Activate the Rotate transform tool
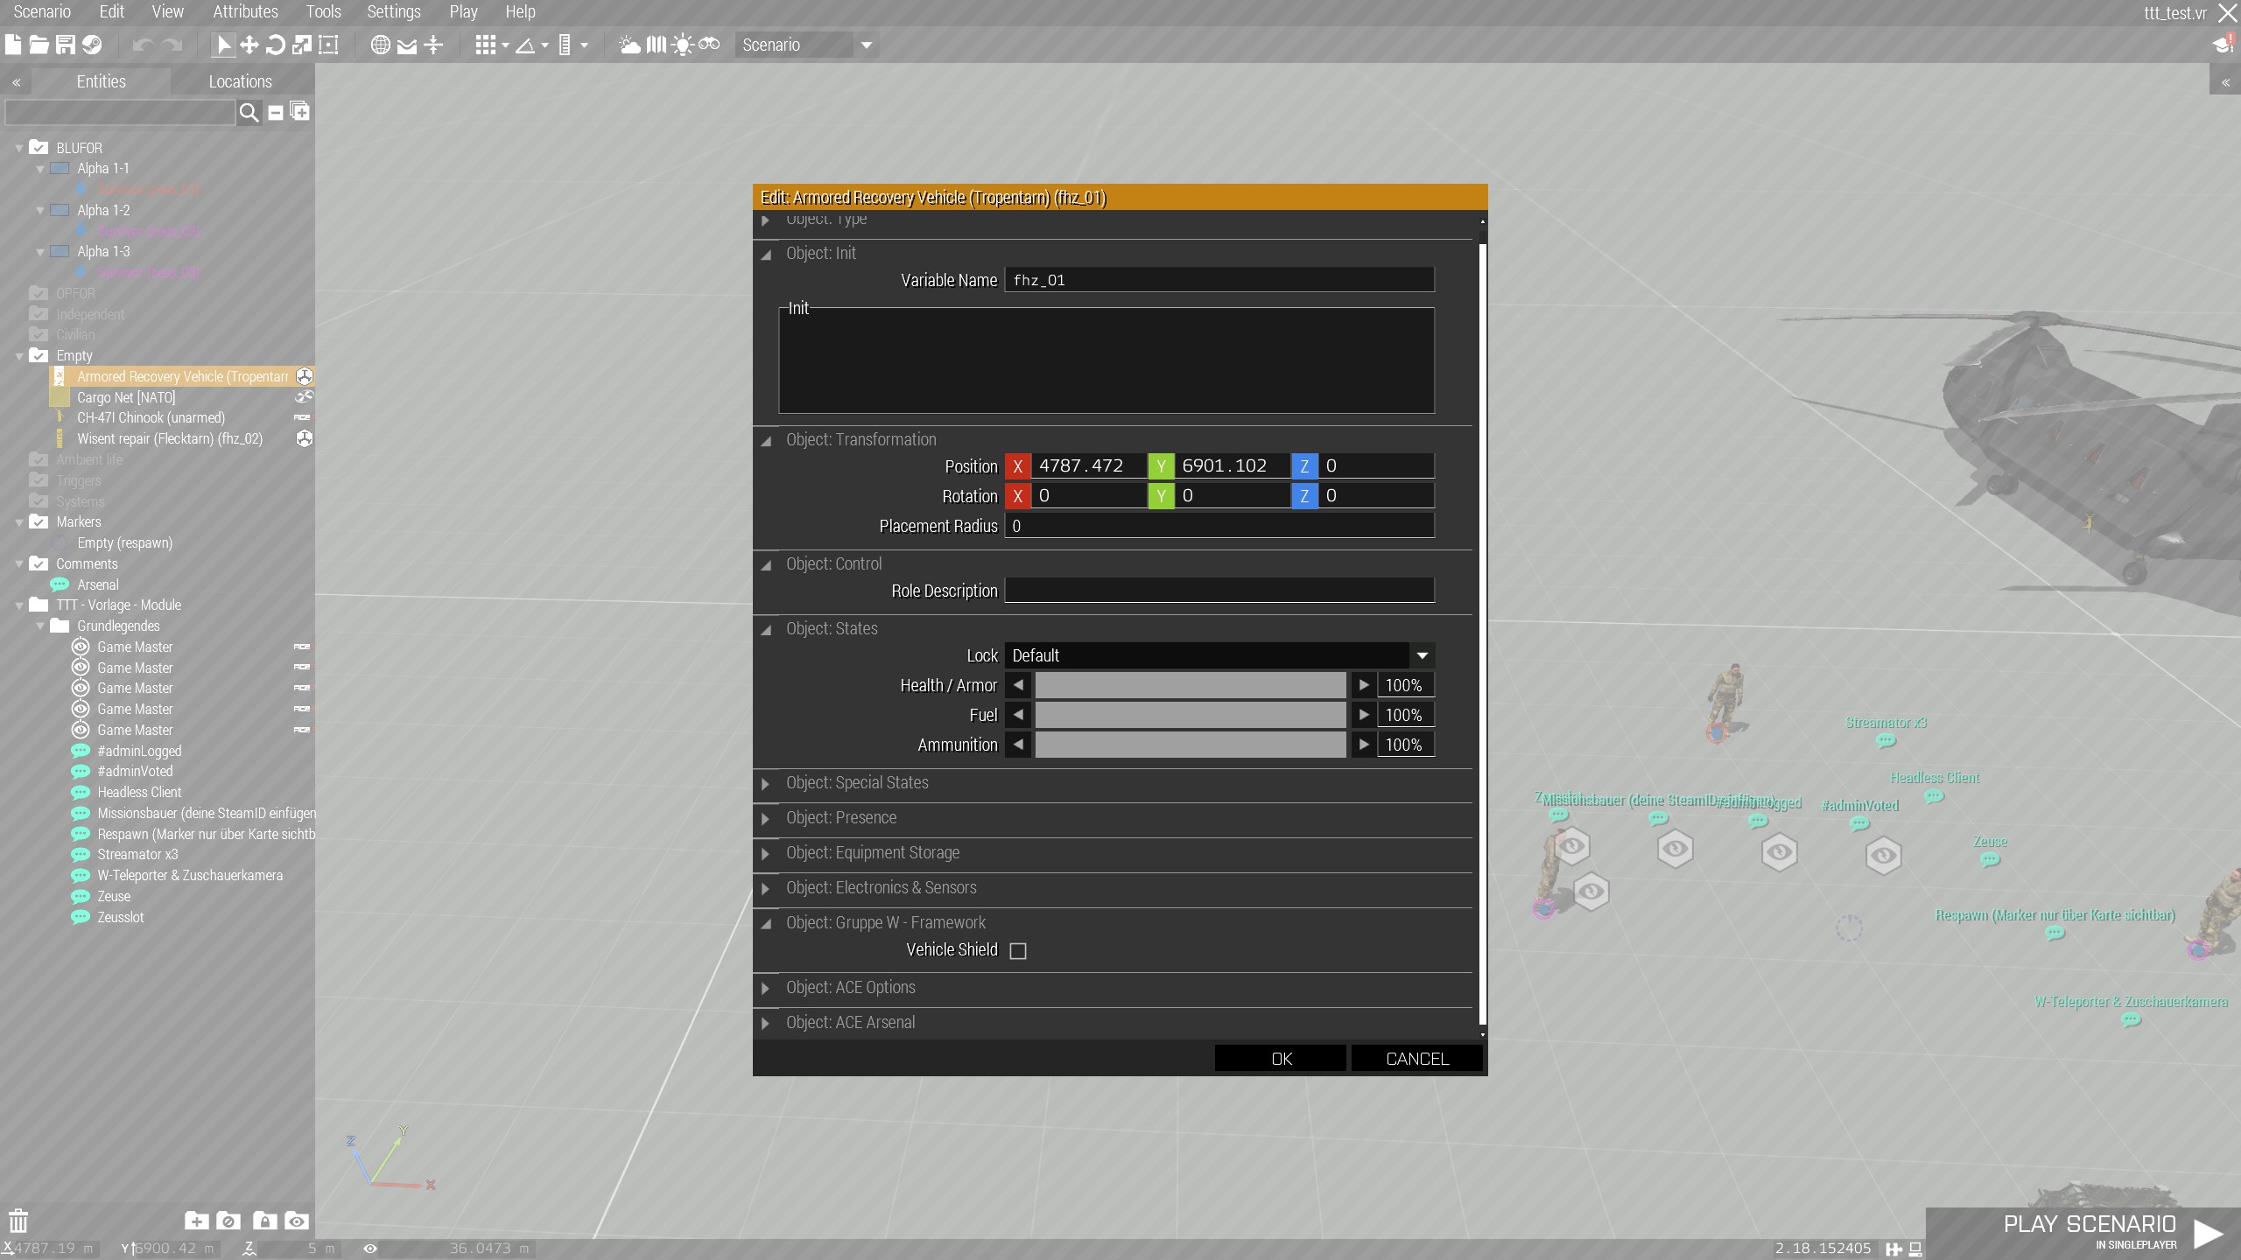The width and height of the screenshot is (2241, 1260). 276,45
